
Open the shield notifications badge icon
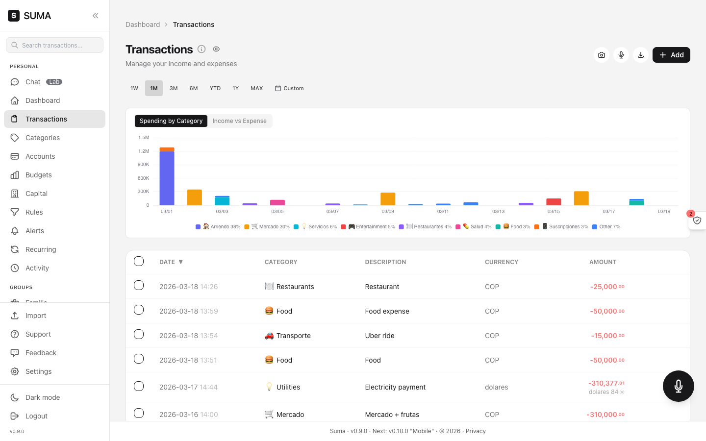click(697, 220)
